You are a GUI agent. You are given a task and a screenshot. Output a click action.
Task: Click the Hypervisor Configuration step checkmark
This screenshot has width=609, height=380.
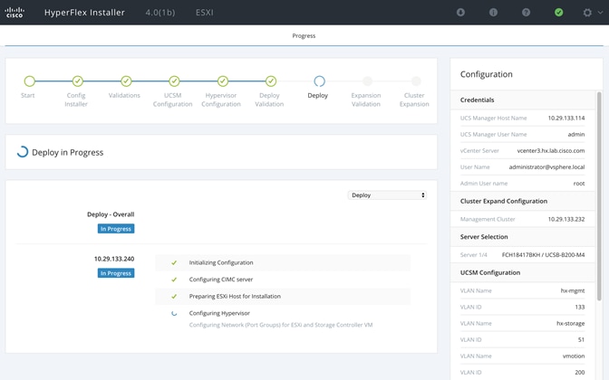tap(223, 81)
